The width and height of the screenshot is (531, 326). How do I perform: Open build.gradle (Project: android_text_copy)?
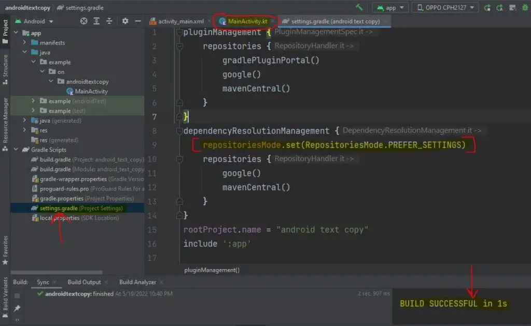[x=87, y=159]
